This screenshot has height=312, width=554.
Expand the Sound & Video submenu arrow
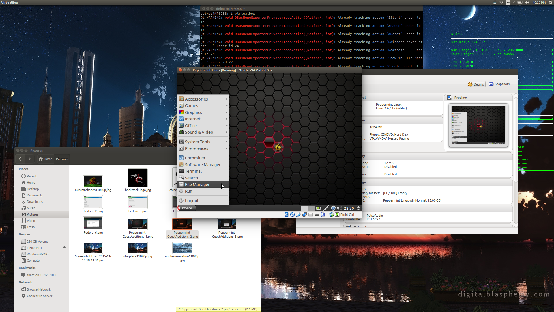227,132
